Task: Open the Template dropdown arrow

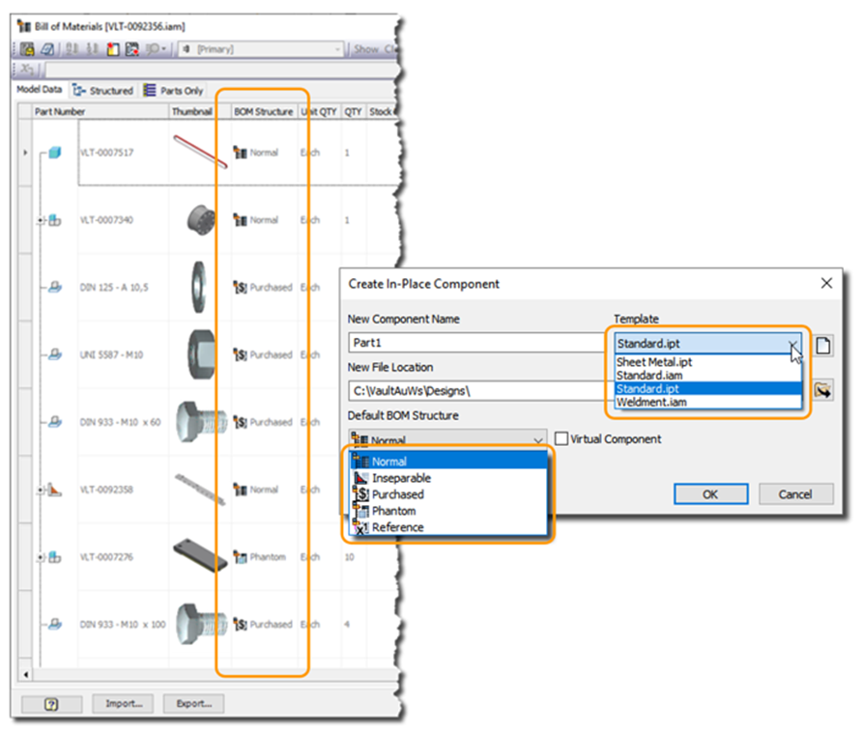Action: tap(792, 344)
